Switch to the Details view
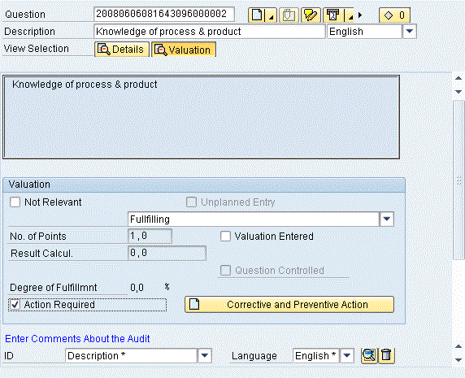The image size is (465, 378). pyautogui.click(x=122, y=50)
